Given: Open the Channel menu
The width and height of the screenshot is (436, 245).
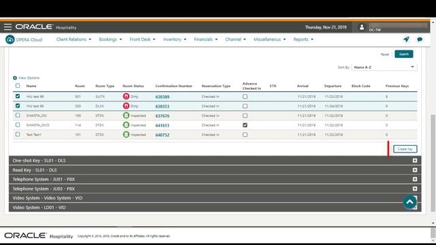Looking at the screenshot, I should click(236, 39).
